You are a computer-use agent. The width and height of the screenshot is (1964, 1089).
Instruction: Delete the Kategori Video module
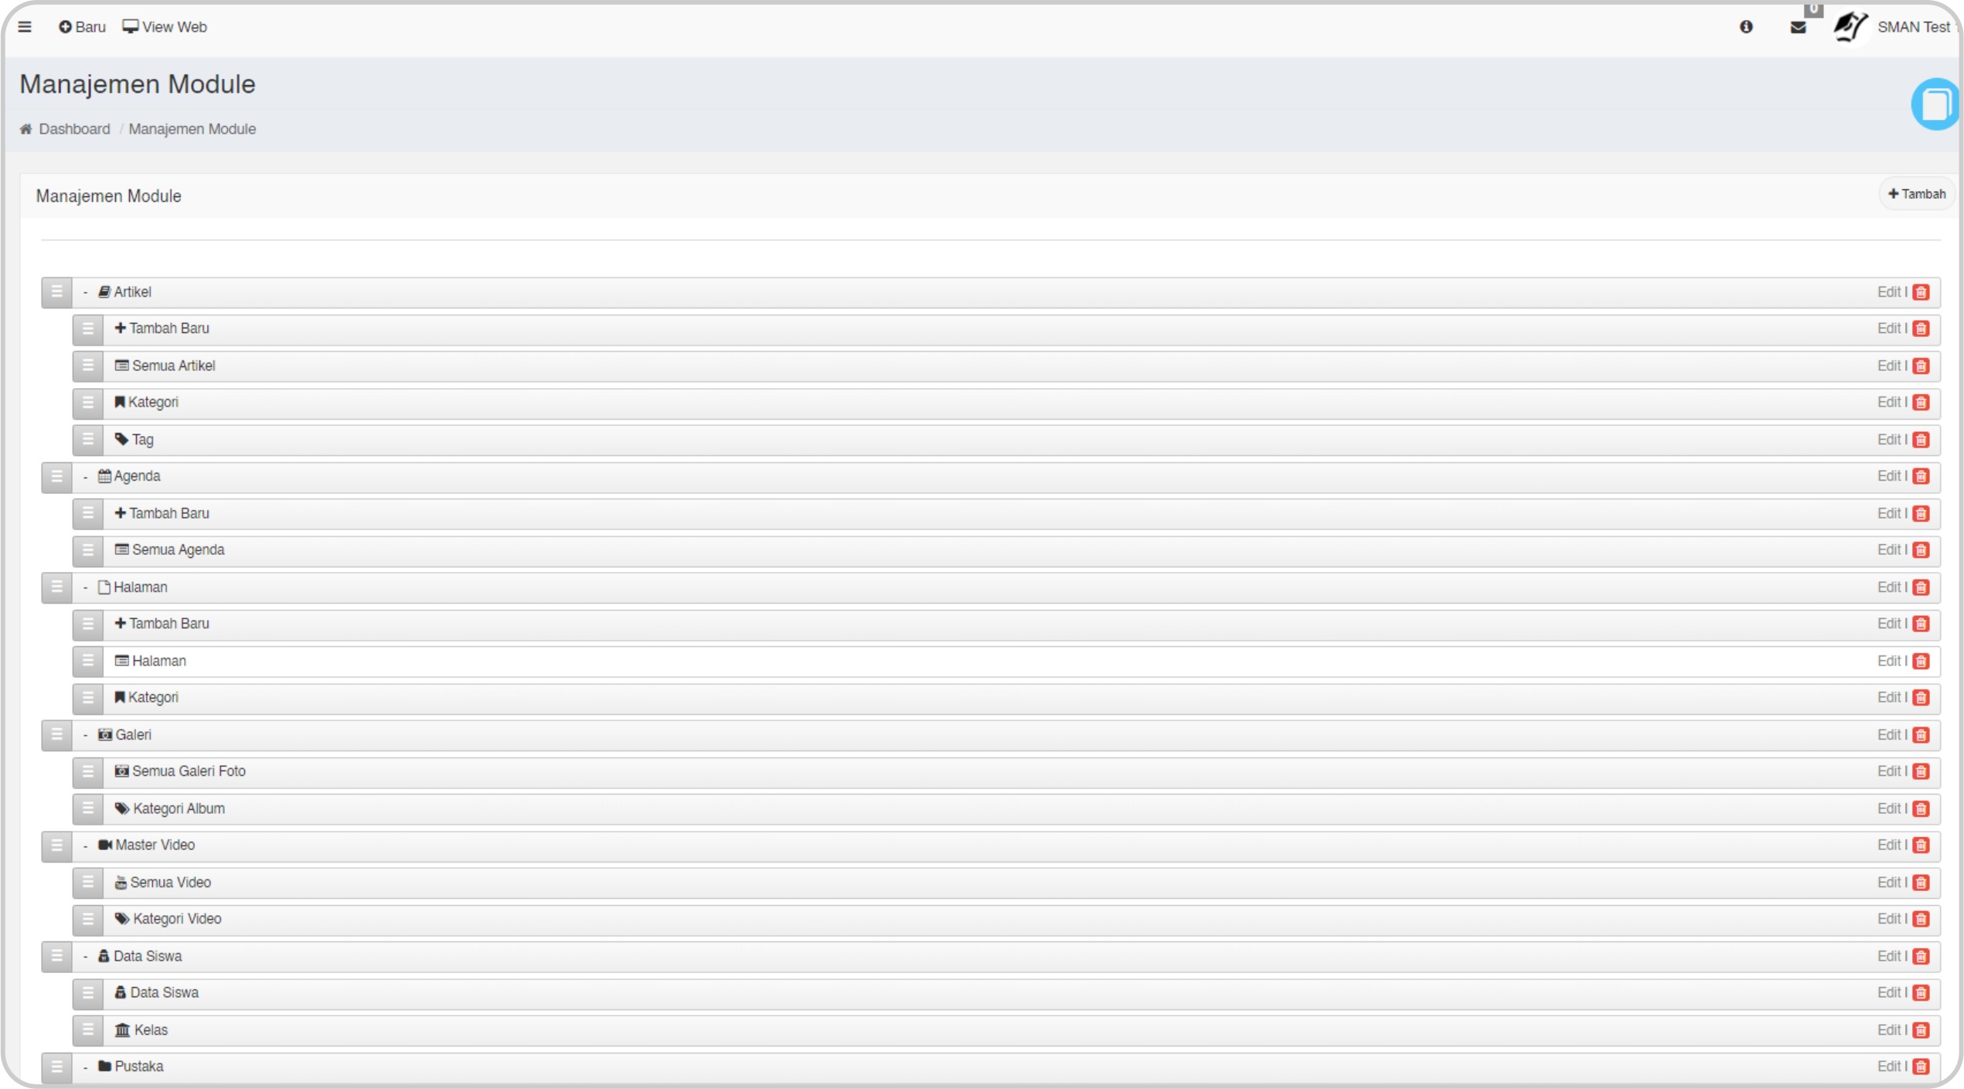(x=1921, y=919)
